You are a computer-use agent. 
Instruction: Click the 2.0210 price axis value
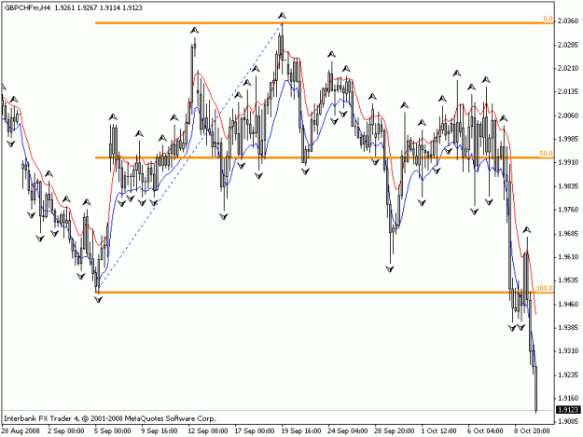pos(568,68)
